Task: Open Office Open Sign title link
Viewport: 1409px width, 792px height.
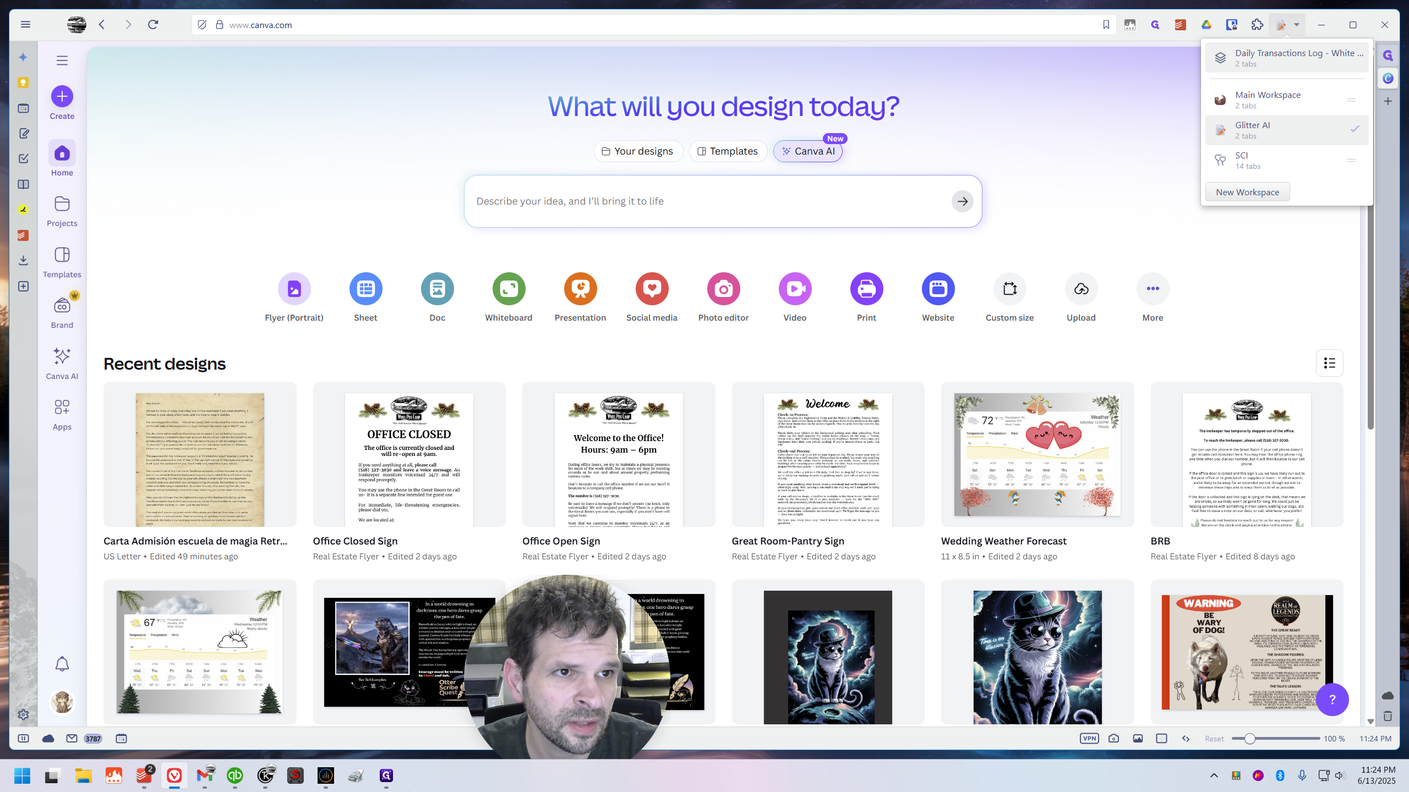Action: [561, 541]
